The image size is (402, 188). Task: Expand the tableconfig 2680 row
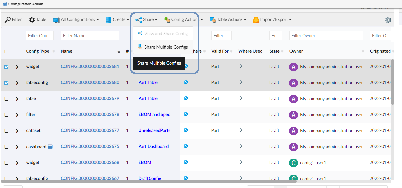[17, 83]
